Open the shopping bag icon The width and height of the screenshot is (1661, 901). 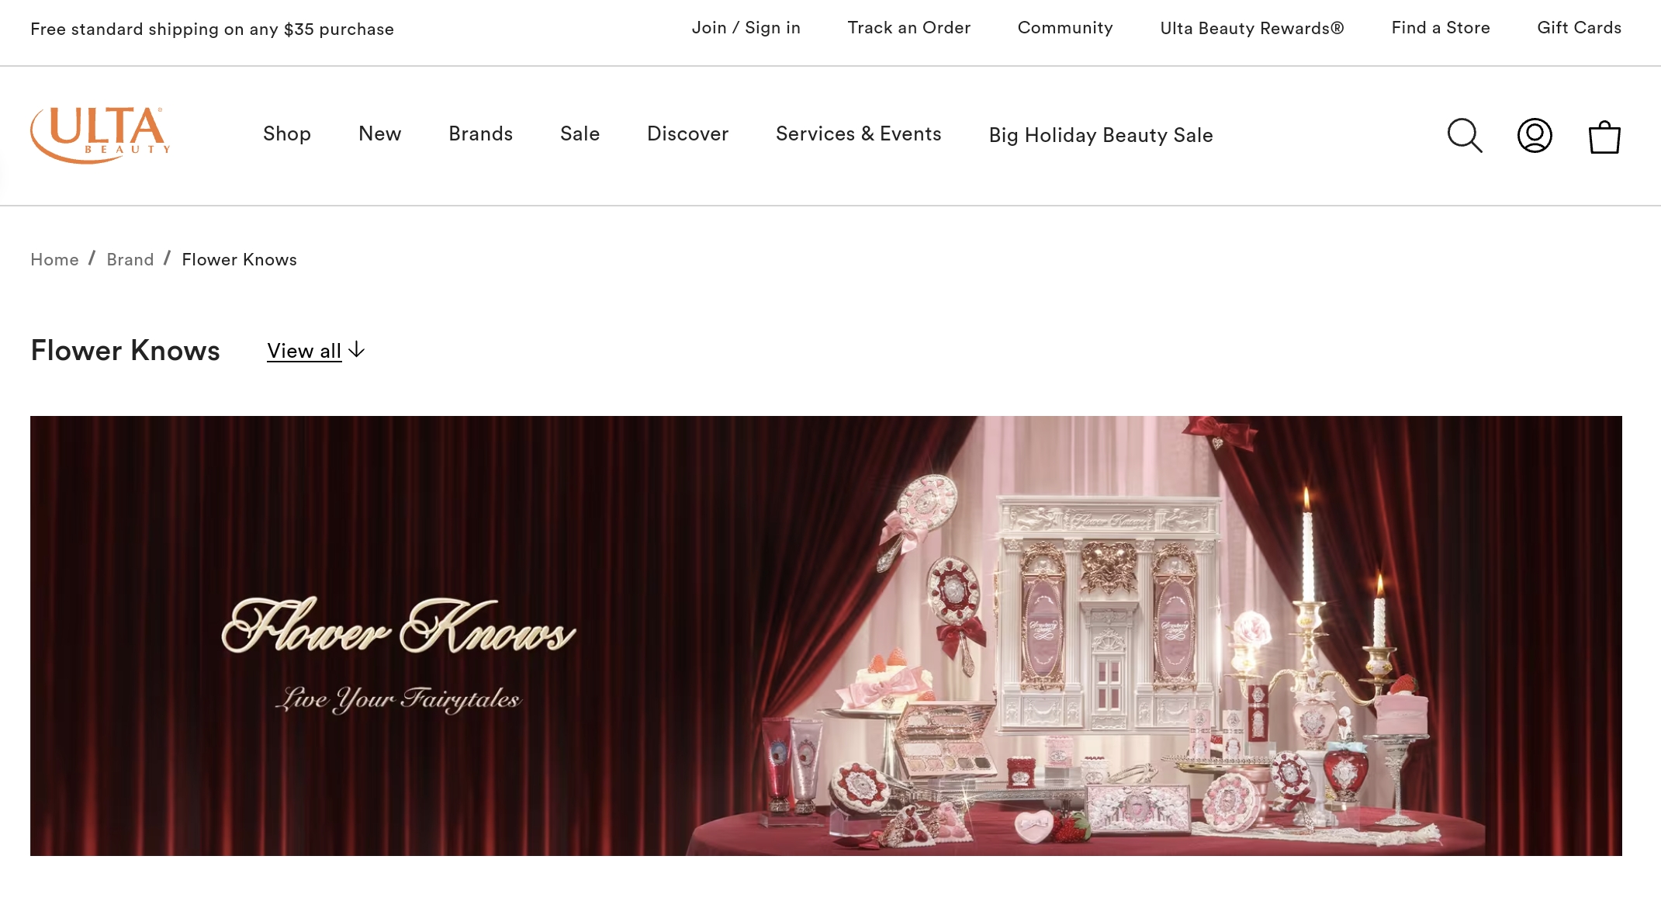(1604, 137)
